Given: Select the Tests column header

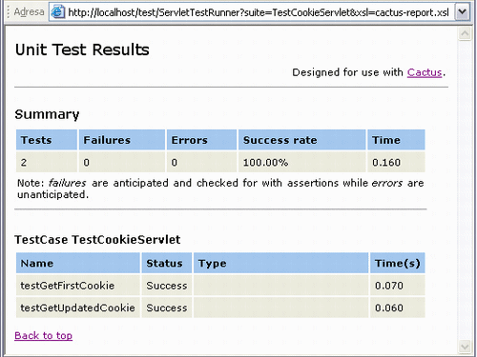Looking at the screenshot, I should [x=47, y=140].
